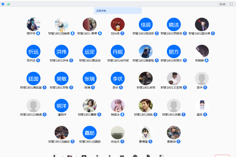
Task: Click the microphone icon next to 吴婉婷
Action: pyautogui.click(x=206, y=60)
